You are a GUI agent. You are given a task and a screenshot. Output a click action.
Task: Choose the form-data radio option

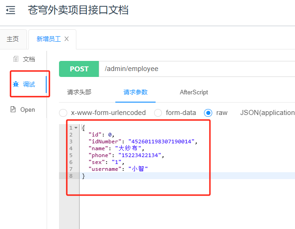pyautogui.click(x=158, y=113)
